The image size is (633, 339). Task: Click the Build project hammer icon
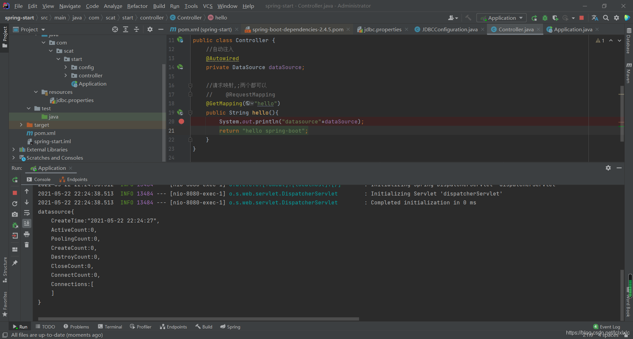pyautogui.click(x=468, y=18)
